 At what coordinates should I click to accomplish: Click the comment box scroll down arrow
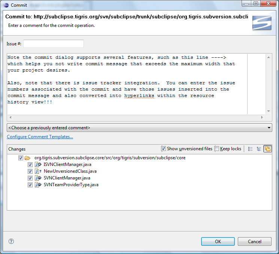[269, 111]
